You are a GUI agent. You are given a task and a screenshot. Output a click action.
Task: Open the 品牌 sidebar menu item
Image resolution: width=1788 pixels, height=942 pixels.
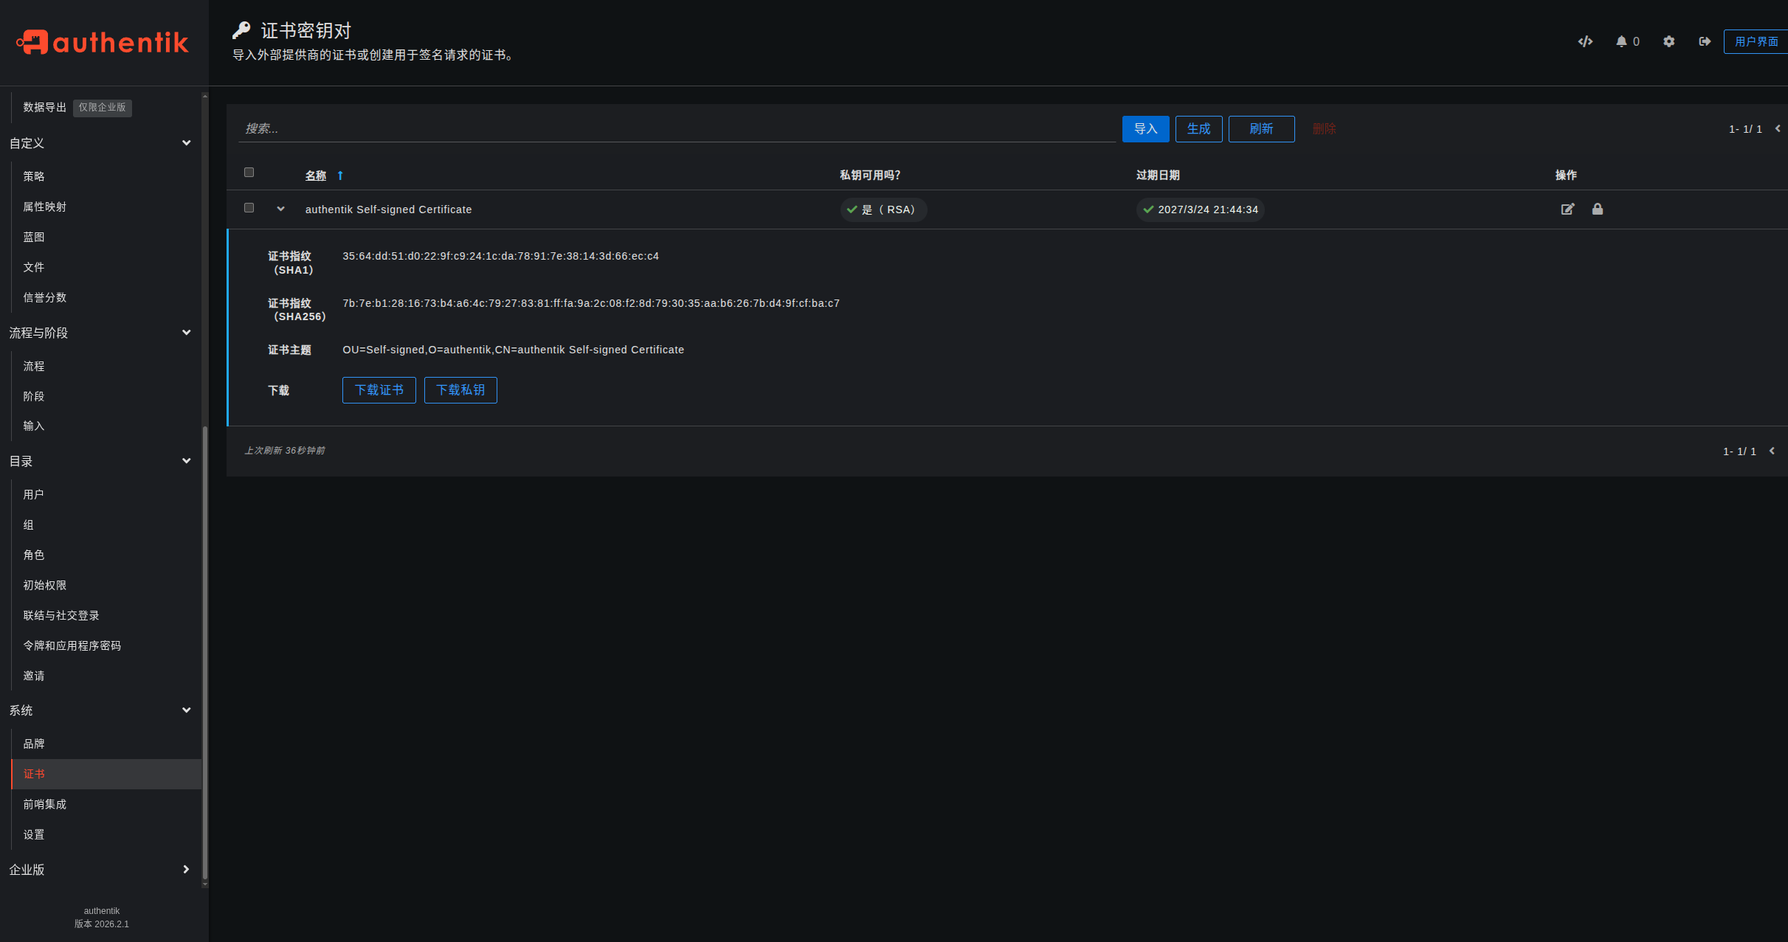pyautogui.click(x=34, y=744)
